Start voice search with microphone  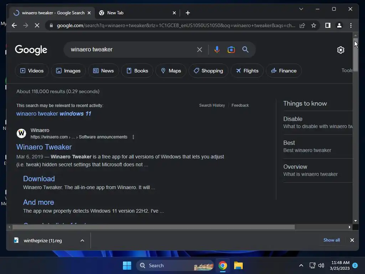tap(217, 50)
